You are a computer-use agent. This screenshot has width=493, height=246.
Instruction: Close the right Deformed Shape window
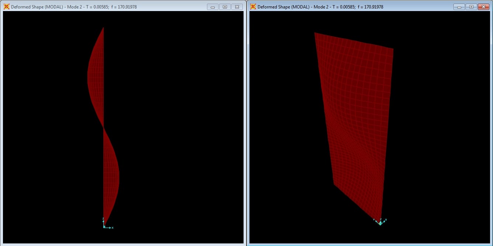[483, 7]
